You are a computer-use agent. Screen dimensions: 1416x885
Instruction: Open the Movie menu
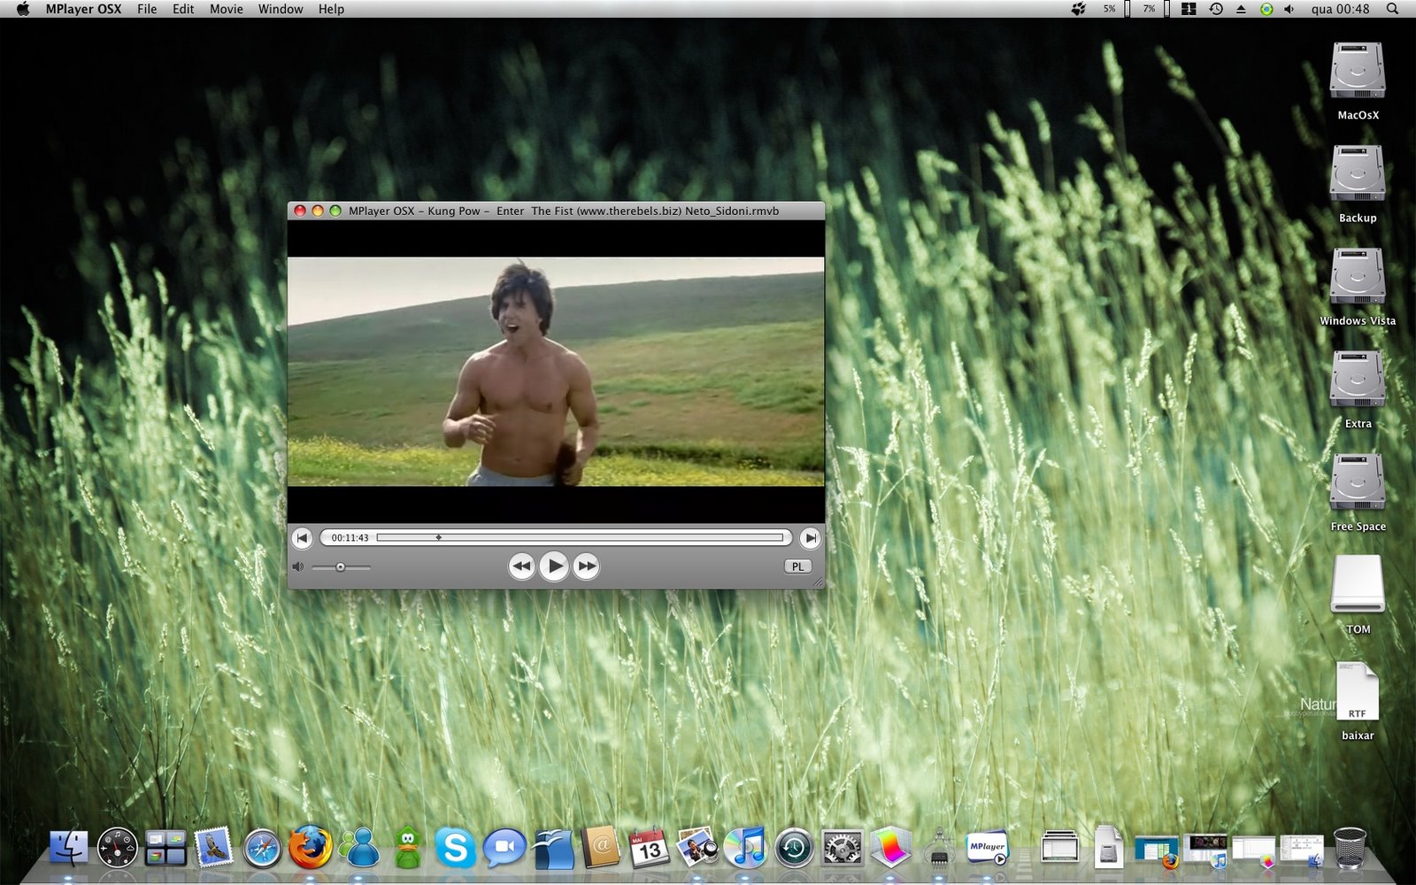(227, 9)
